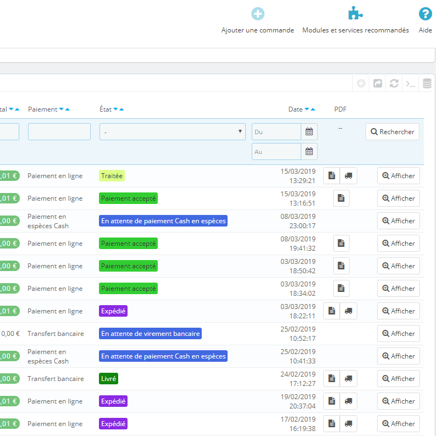Open invoice PDF for 03/03/2019 18:50:42 order
The height and width of the screenshot is (436, 437).
pyautogui.click(x=341, y=266)
